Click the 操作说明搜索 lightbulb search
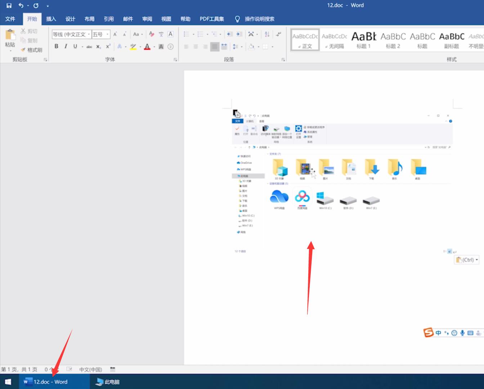Image resolution: width=484 pixels, height=389 pixels. pyautogui.click(x=254, y=19)
